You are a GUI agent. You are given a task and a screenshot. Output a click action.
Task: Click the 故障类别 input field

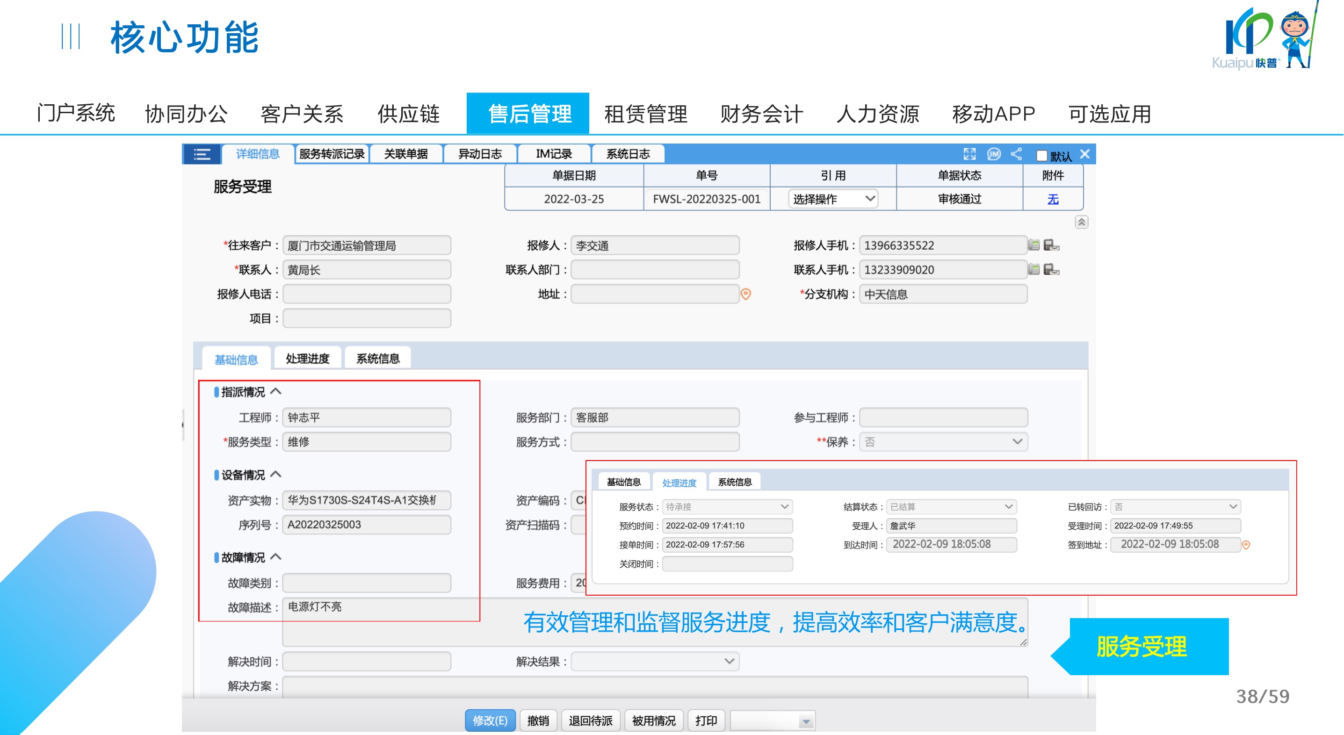pyautogui.click(x=366, y=583)
